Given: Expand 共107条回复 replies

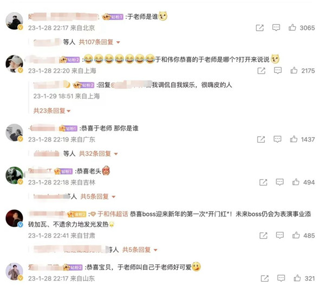Looking at the screenshot, I should [x=100, y=42].
